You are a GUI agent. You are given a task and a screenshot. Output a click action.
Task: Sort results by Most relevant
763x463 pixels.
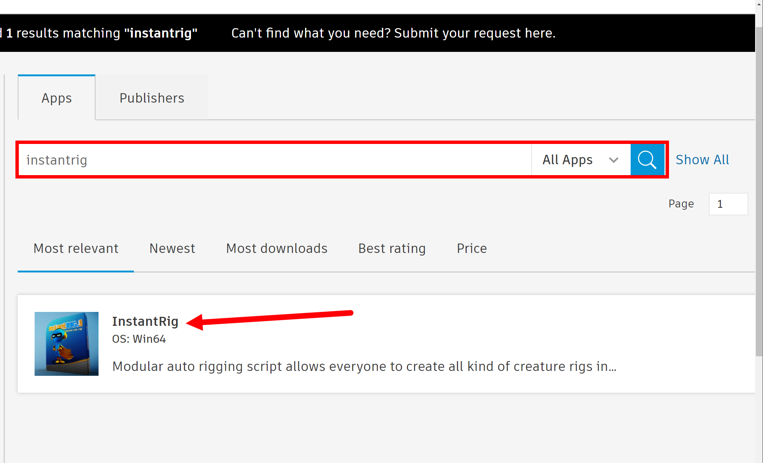(x=76, y=248)
